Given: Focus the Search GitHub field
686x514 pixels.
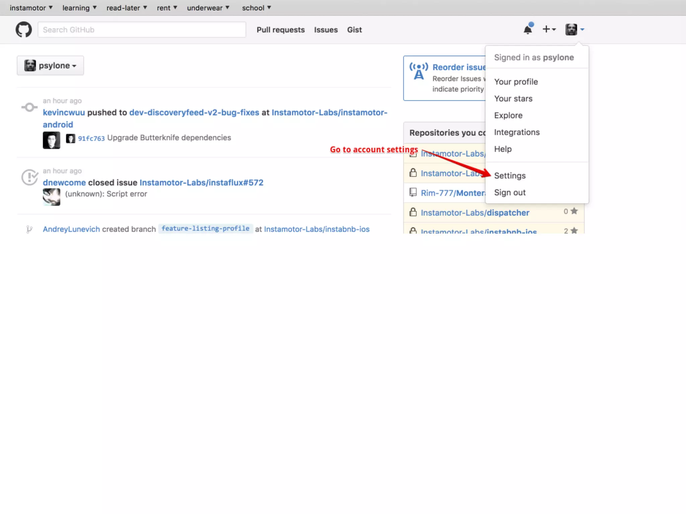Looking at the screenshot, I should pyautogui.click(x=142, y=30).
